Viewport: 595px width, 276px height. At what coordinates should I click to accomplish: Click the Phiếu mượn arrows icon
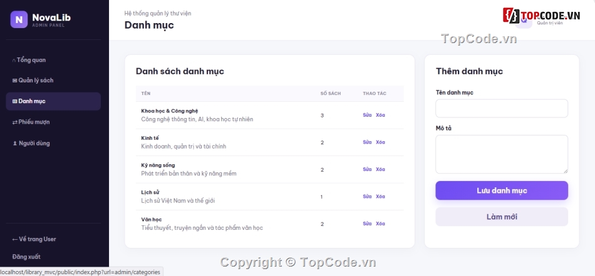click(x=15, y=122)
